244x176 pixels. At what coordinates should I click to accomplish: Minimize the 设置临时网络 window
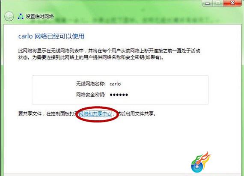click(x=208, y=3)
